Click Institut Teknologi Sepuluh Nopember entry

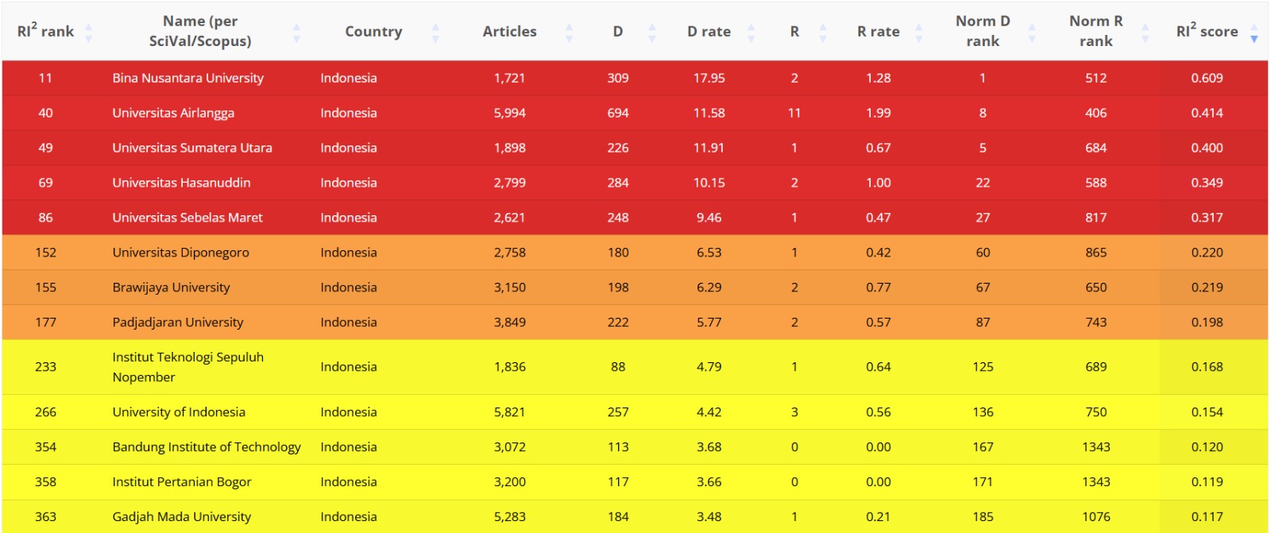click(x=187, y=367)
